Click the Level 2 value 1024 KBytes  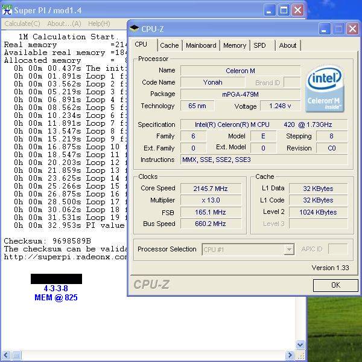(x=318, y=212)
